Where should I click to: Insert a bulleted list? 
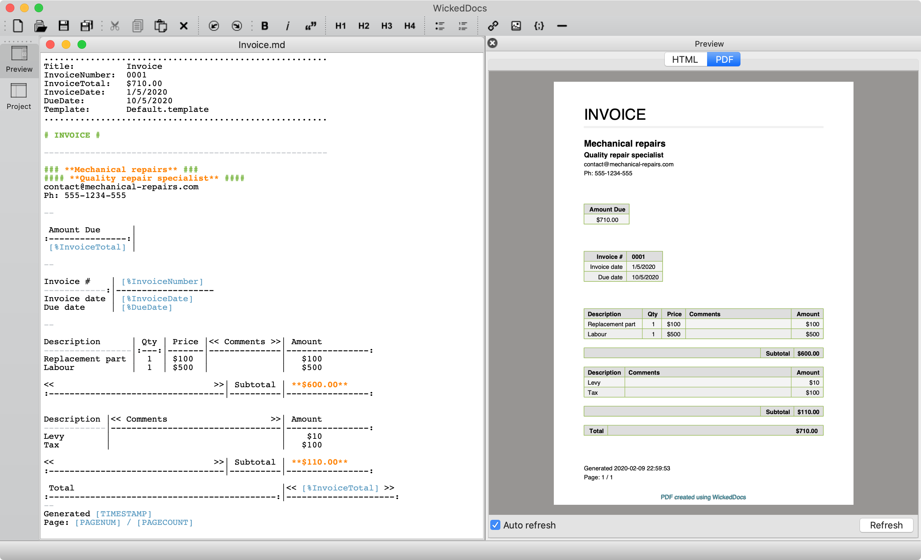click(440, 26)
